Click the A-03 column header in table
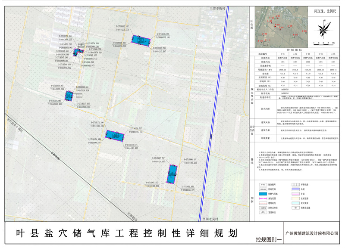Image resolution: width=345 pixels, height=248 pixels. pyautogui.click(x=307, y=54)
